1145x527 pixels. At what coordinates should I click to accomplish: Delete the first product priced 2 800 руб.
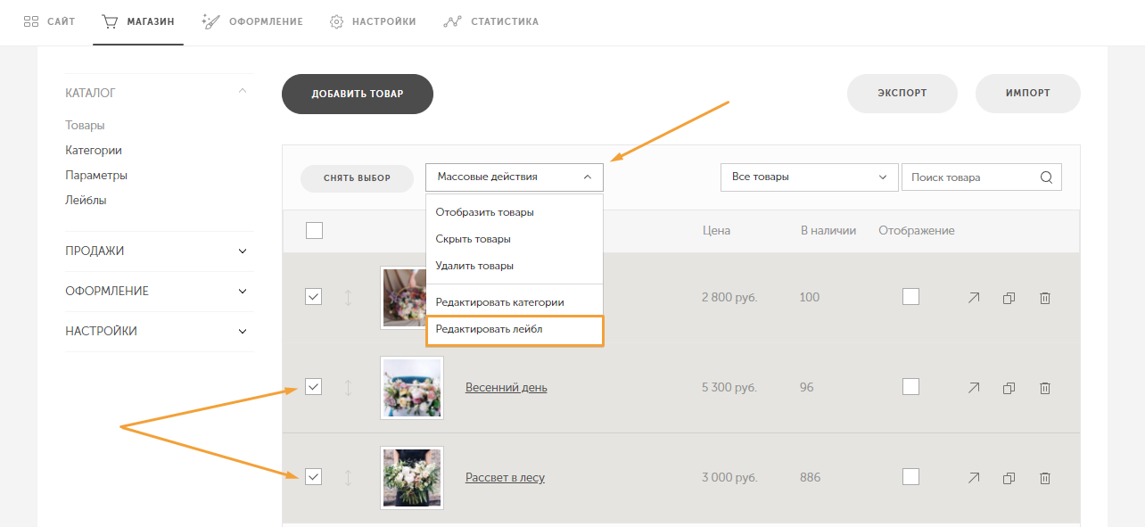(x=1045, y=298)
